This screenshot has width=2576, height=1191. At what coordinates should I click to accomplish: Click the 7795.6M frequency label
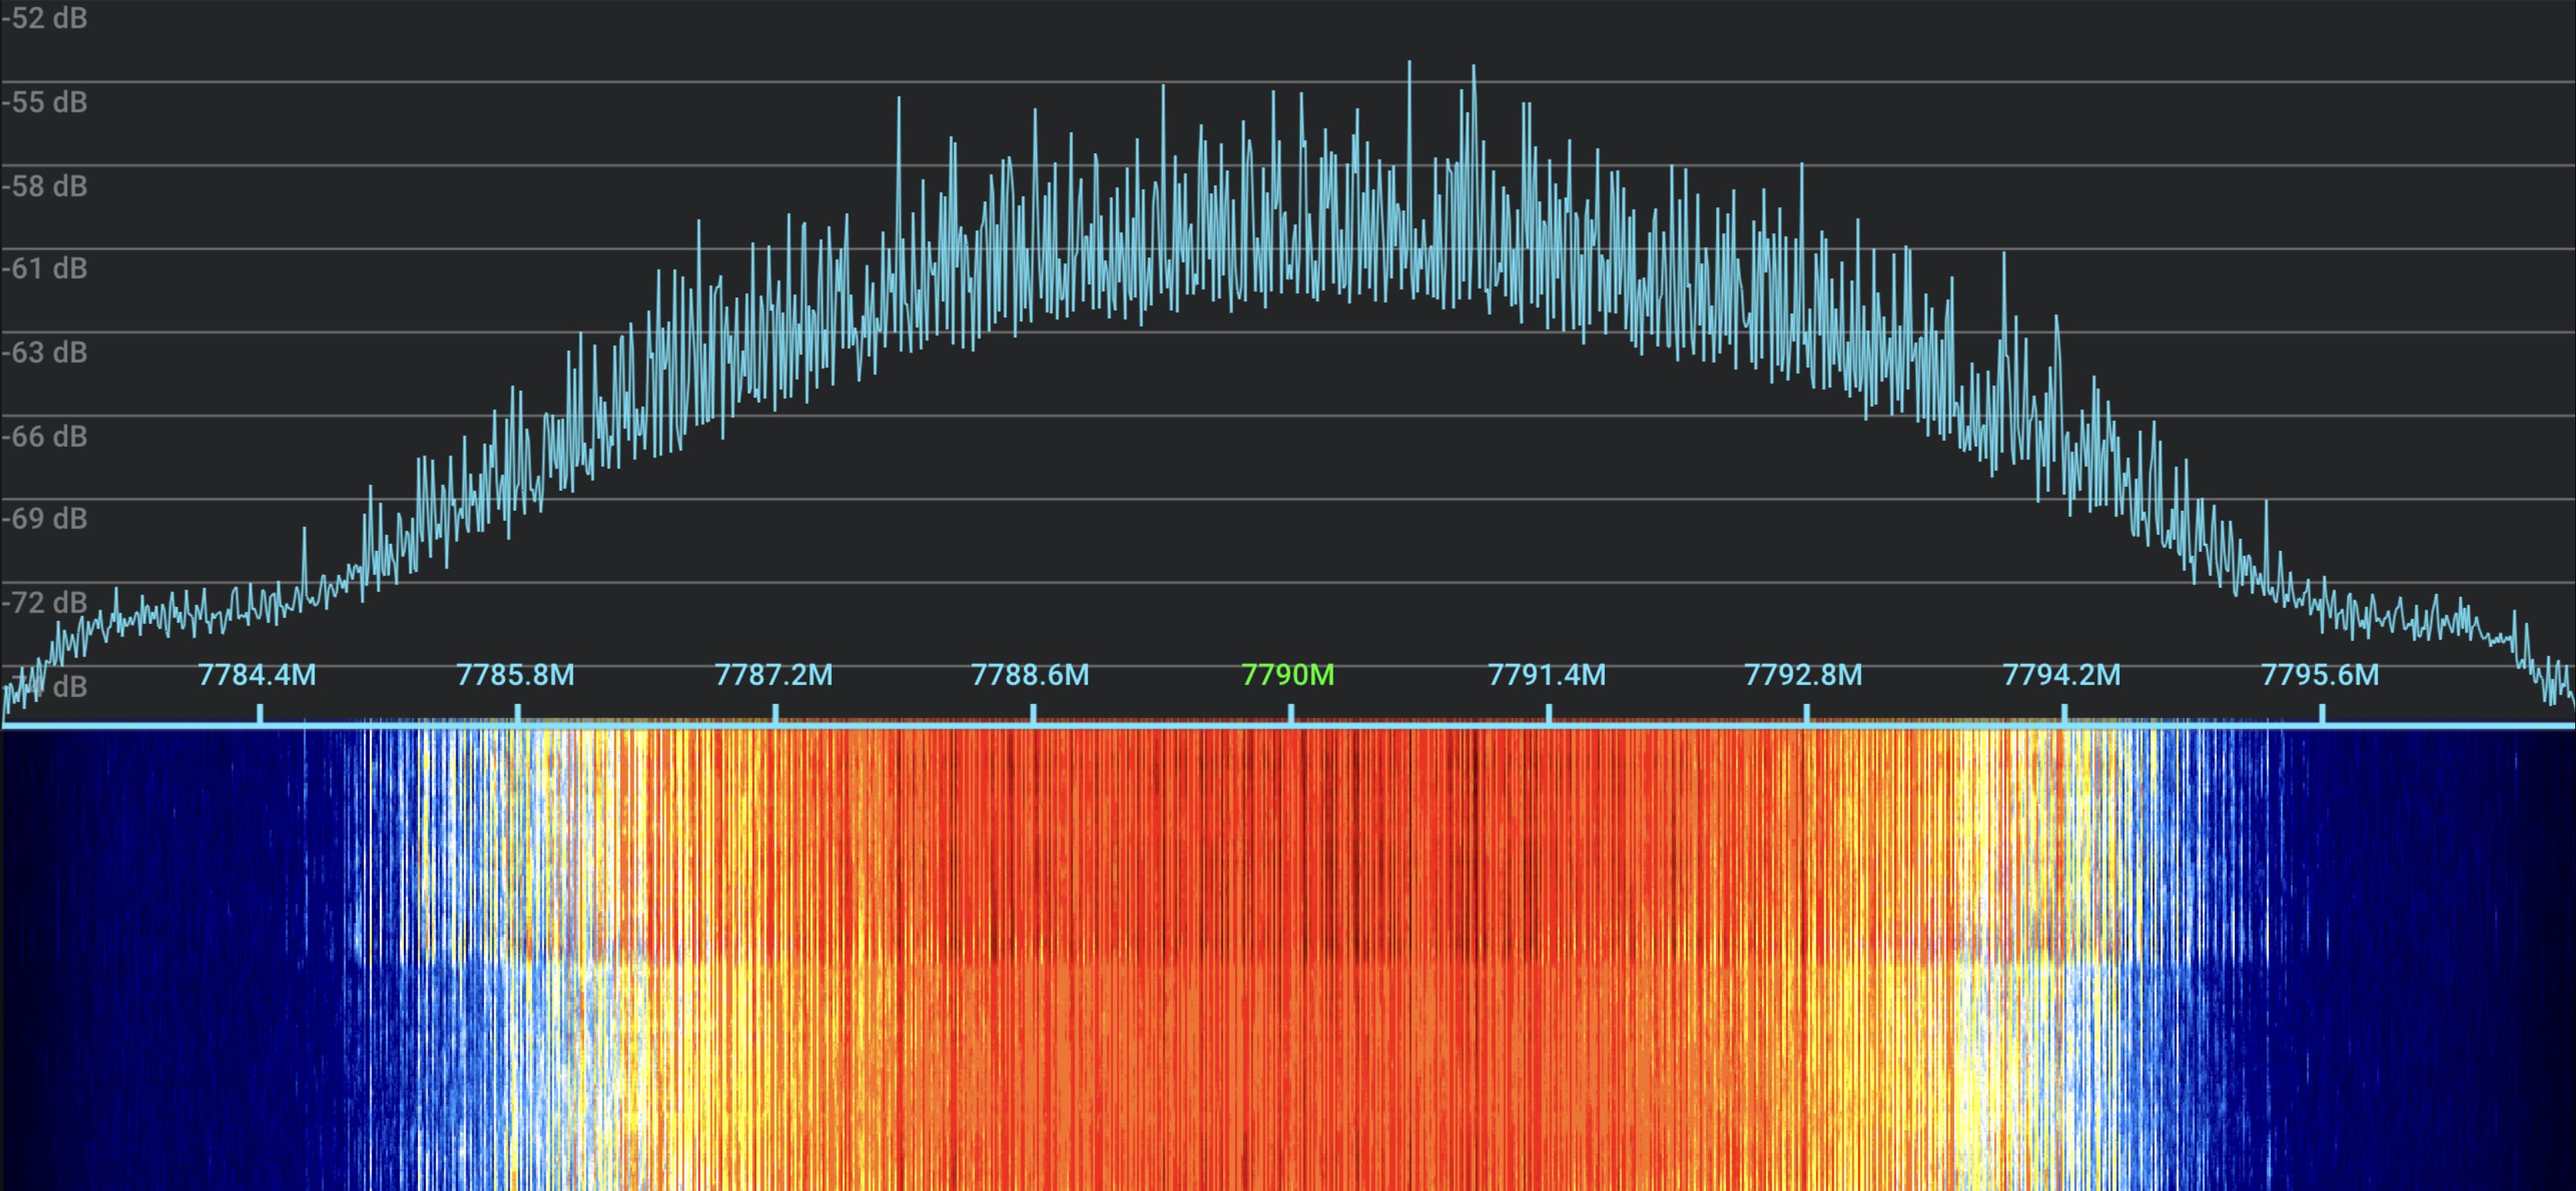point(2320,676)
